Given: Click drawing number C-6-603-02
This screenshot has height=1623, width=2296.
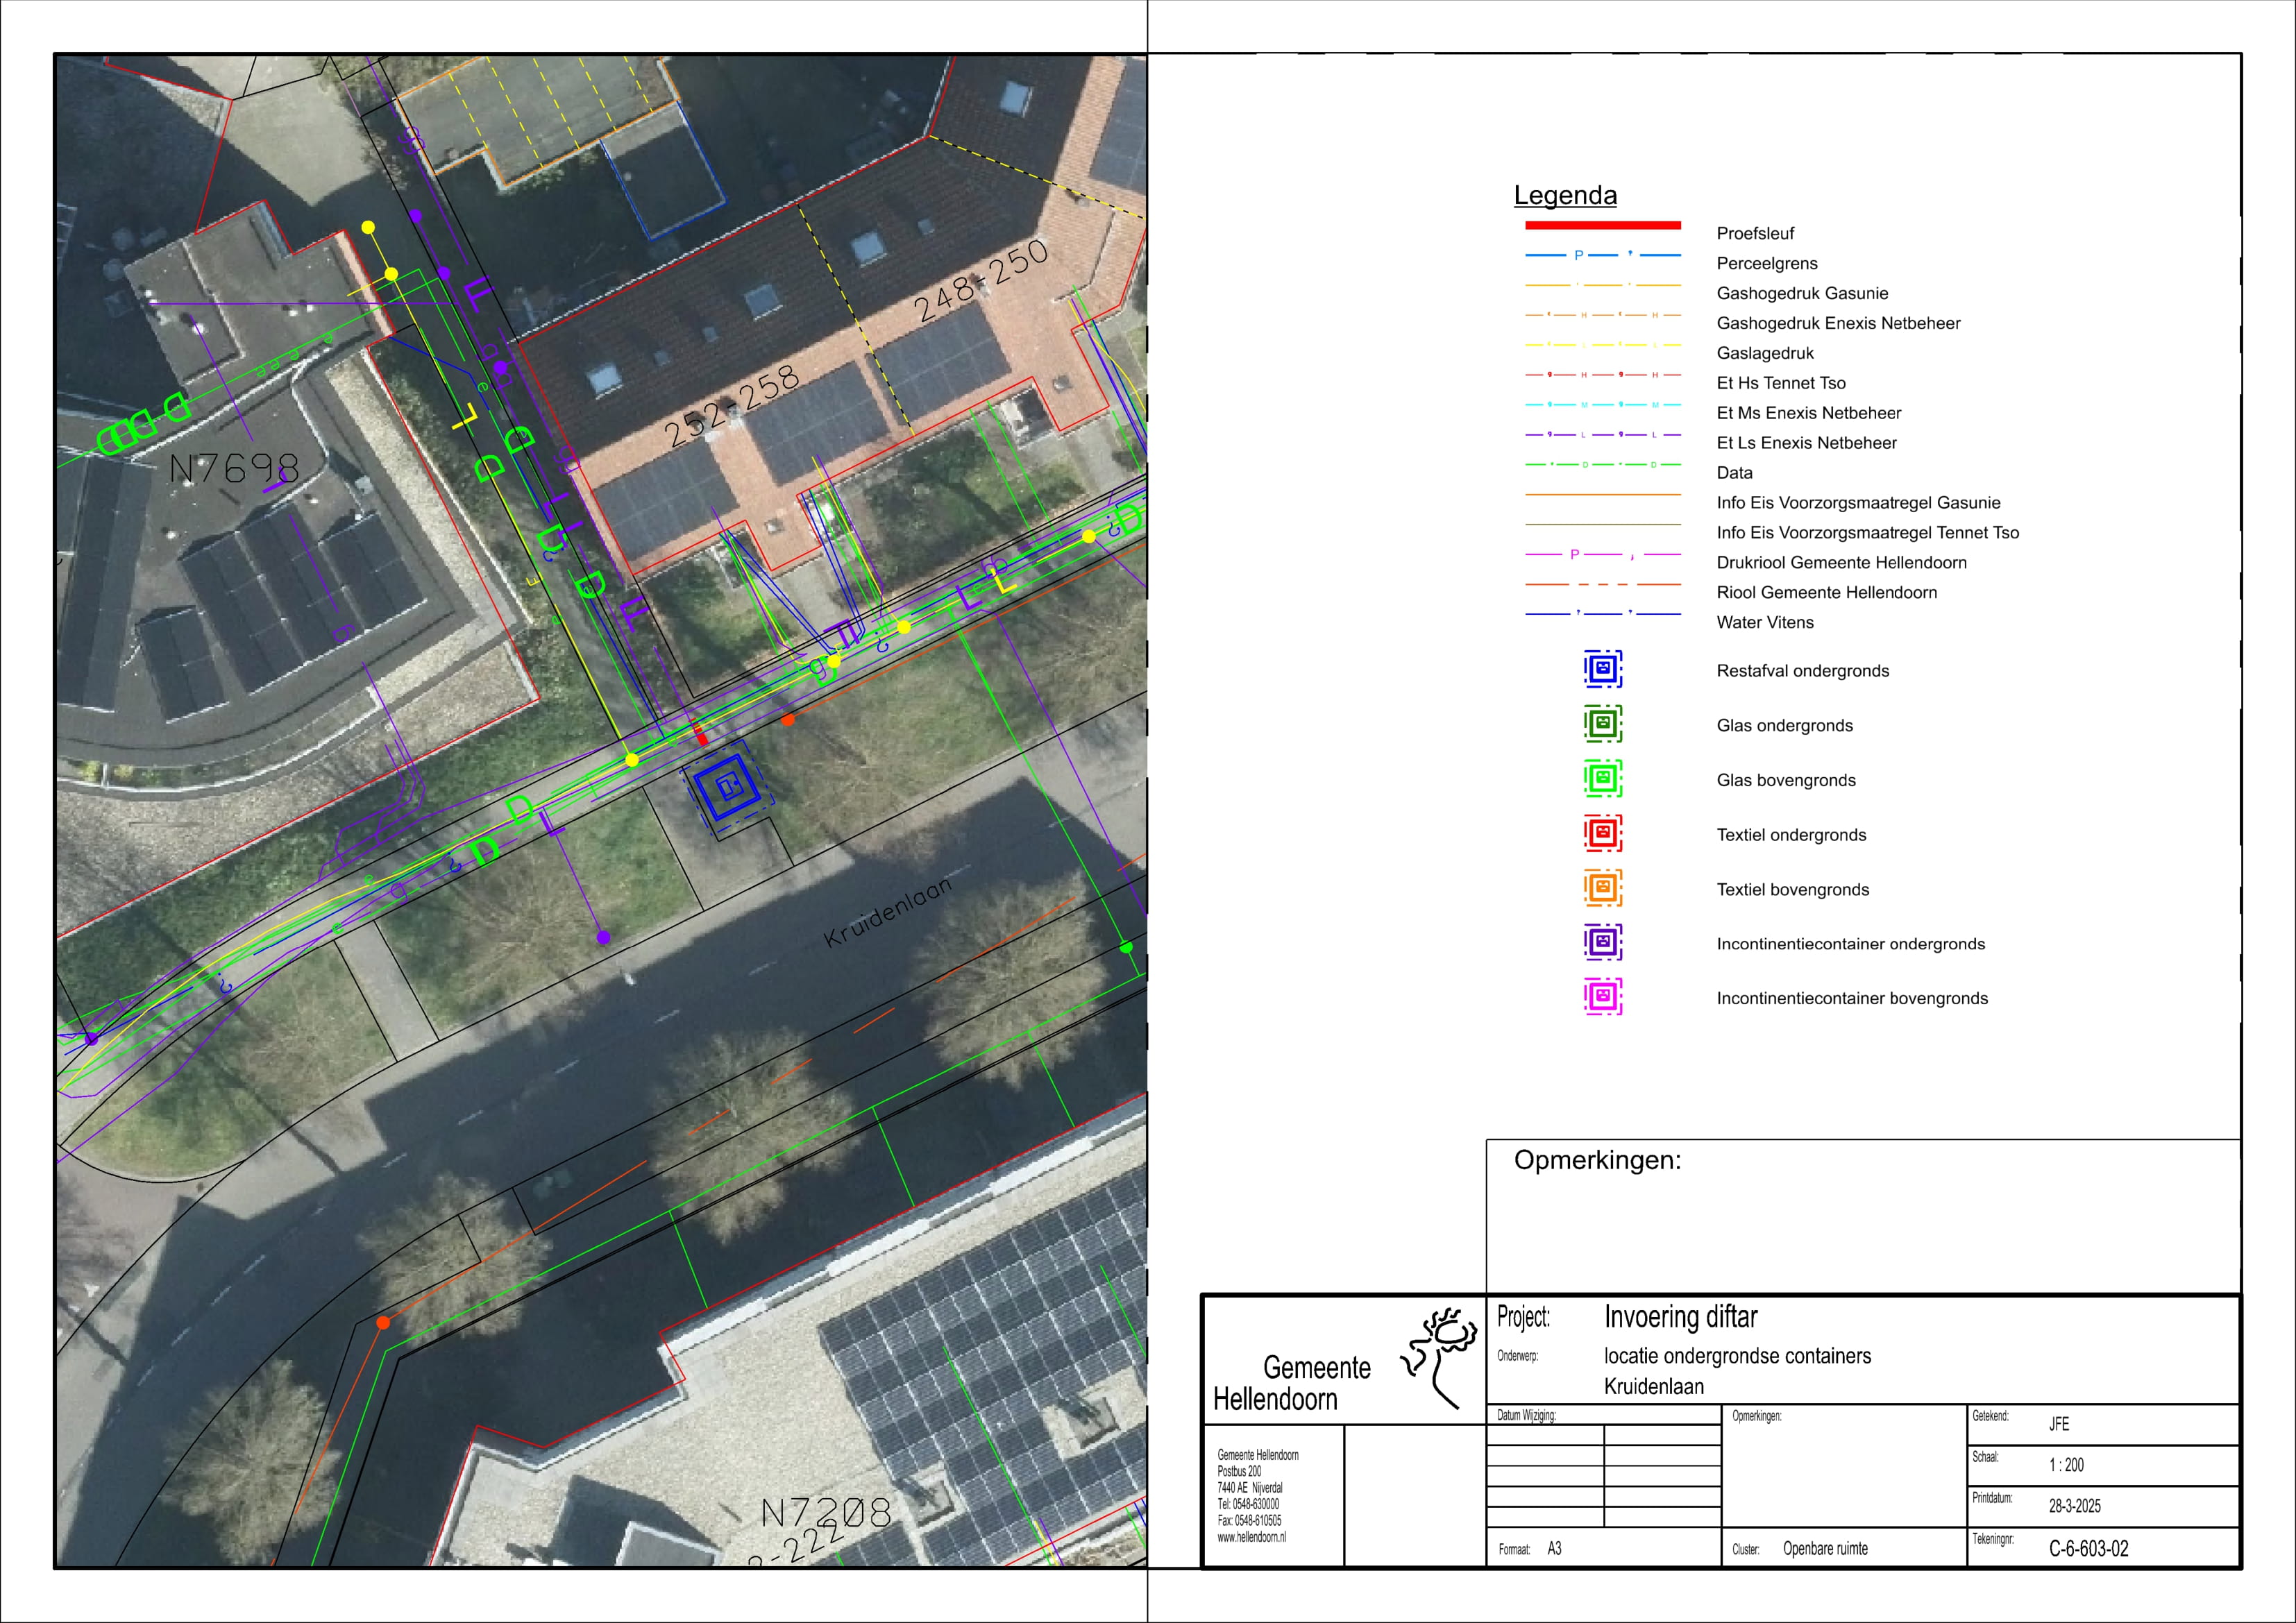Looking at the screenshot, I should pos(2088,1549).
